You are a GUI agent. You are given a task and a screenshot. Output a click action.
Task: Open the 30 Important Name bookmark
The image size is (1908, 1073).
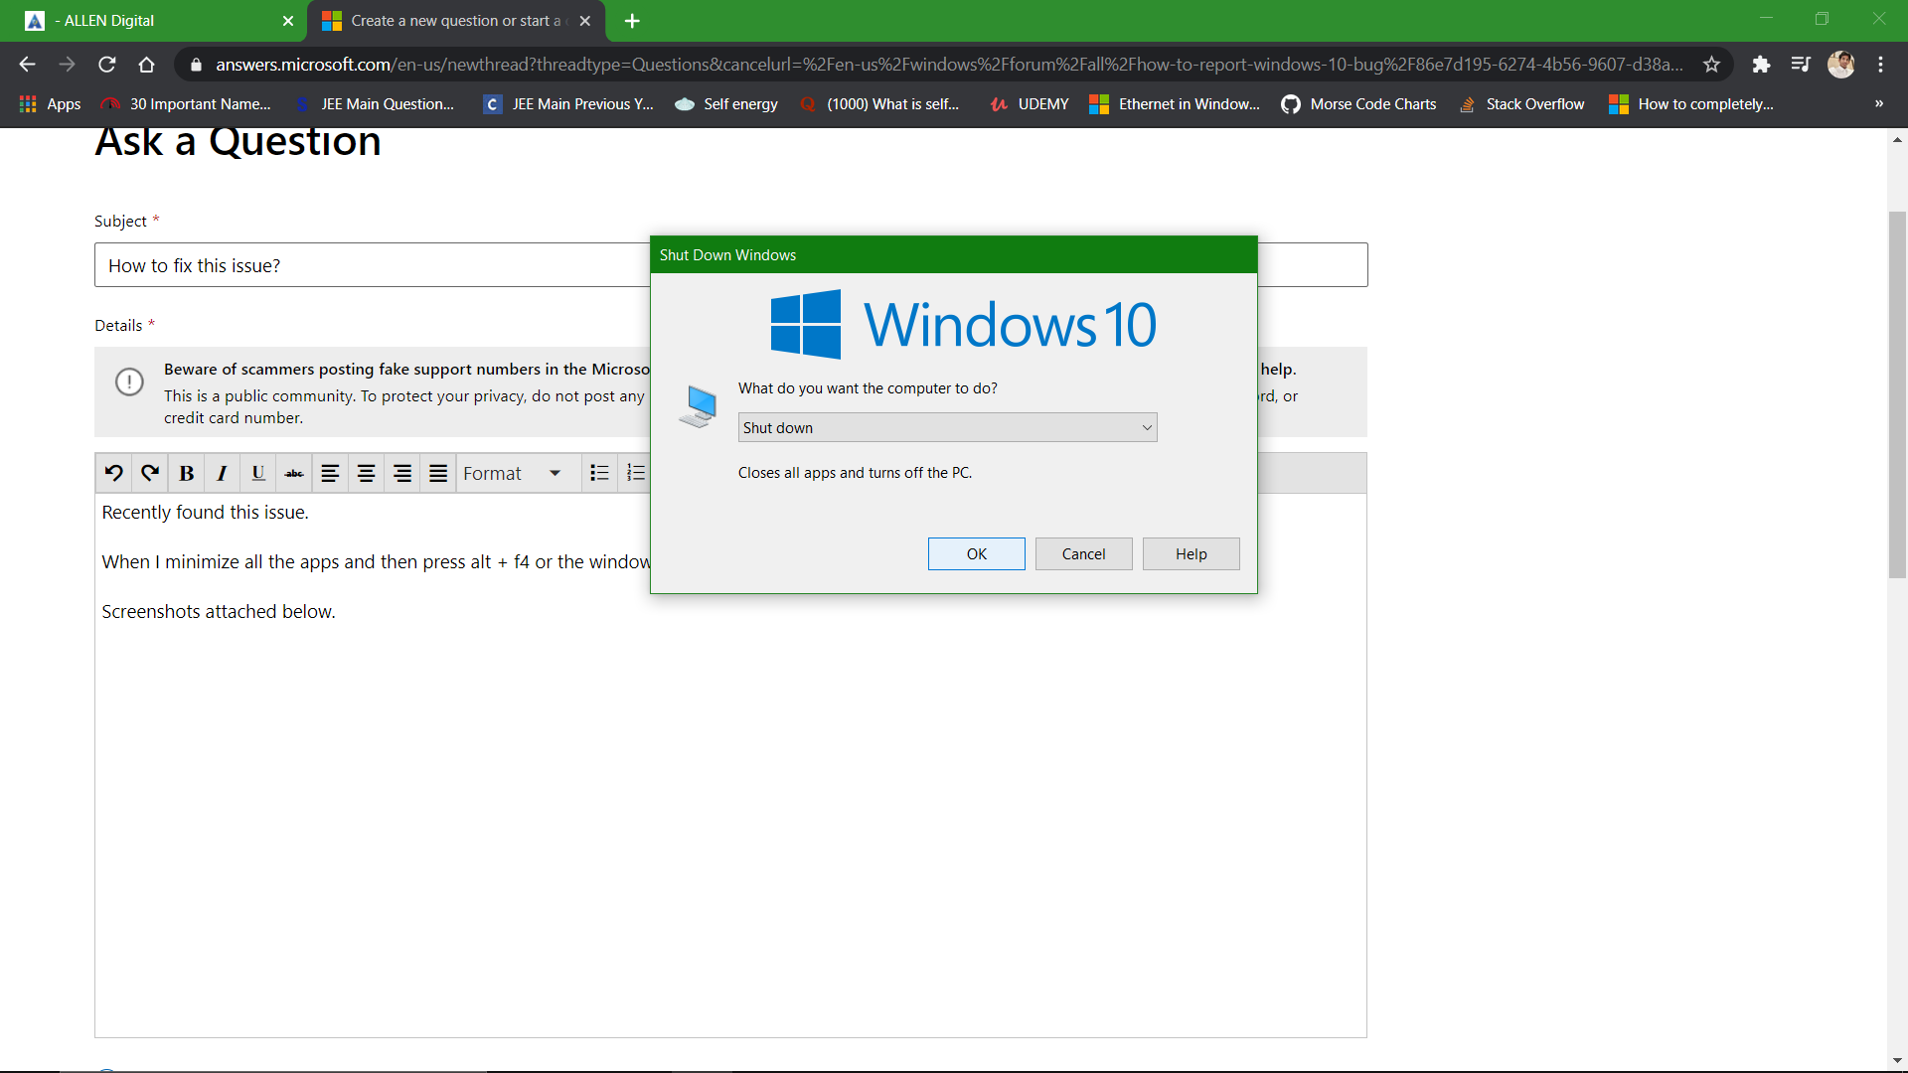pyautogui.click(x=187, y=103)
